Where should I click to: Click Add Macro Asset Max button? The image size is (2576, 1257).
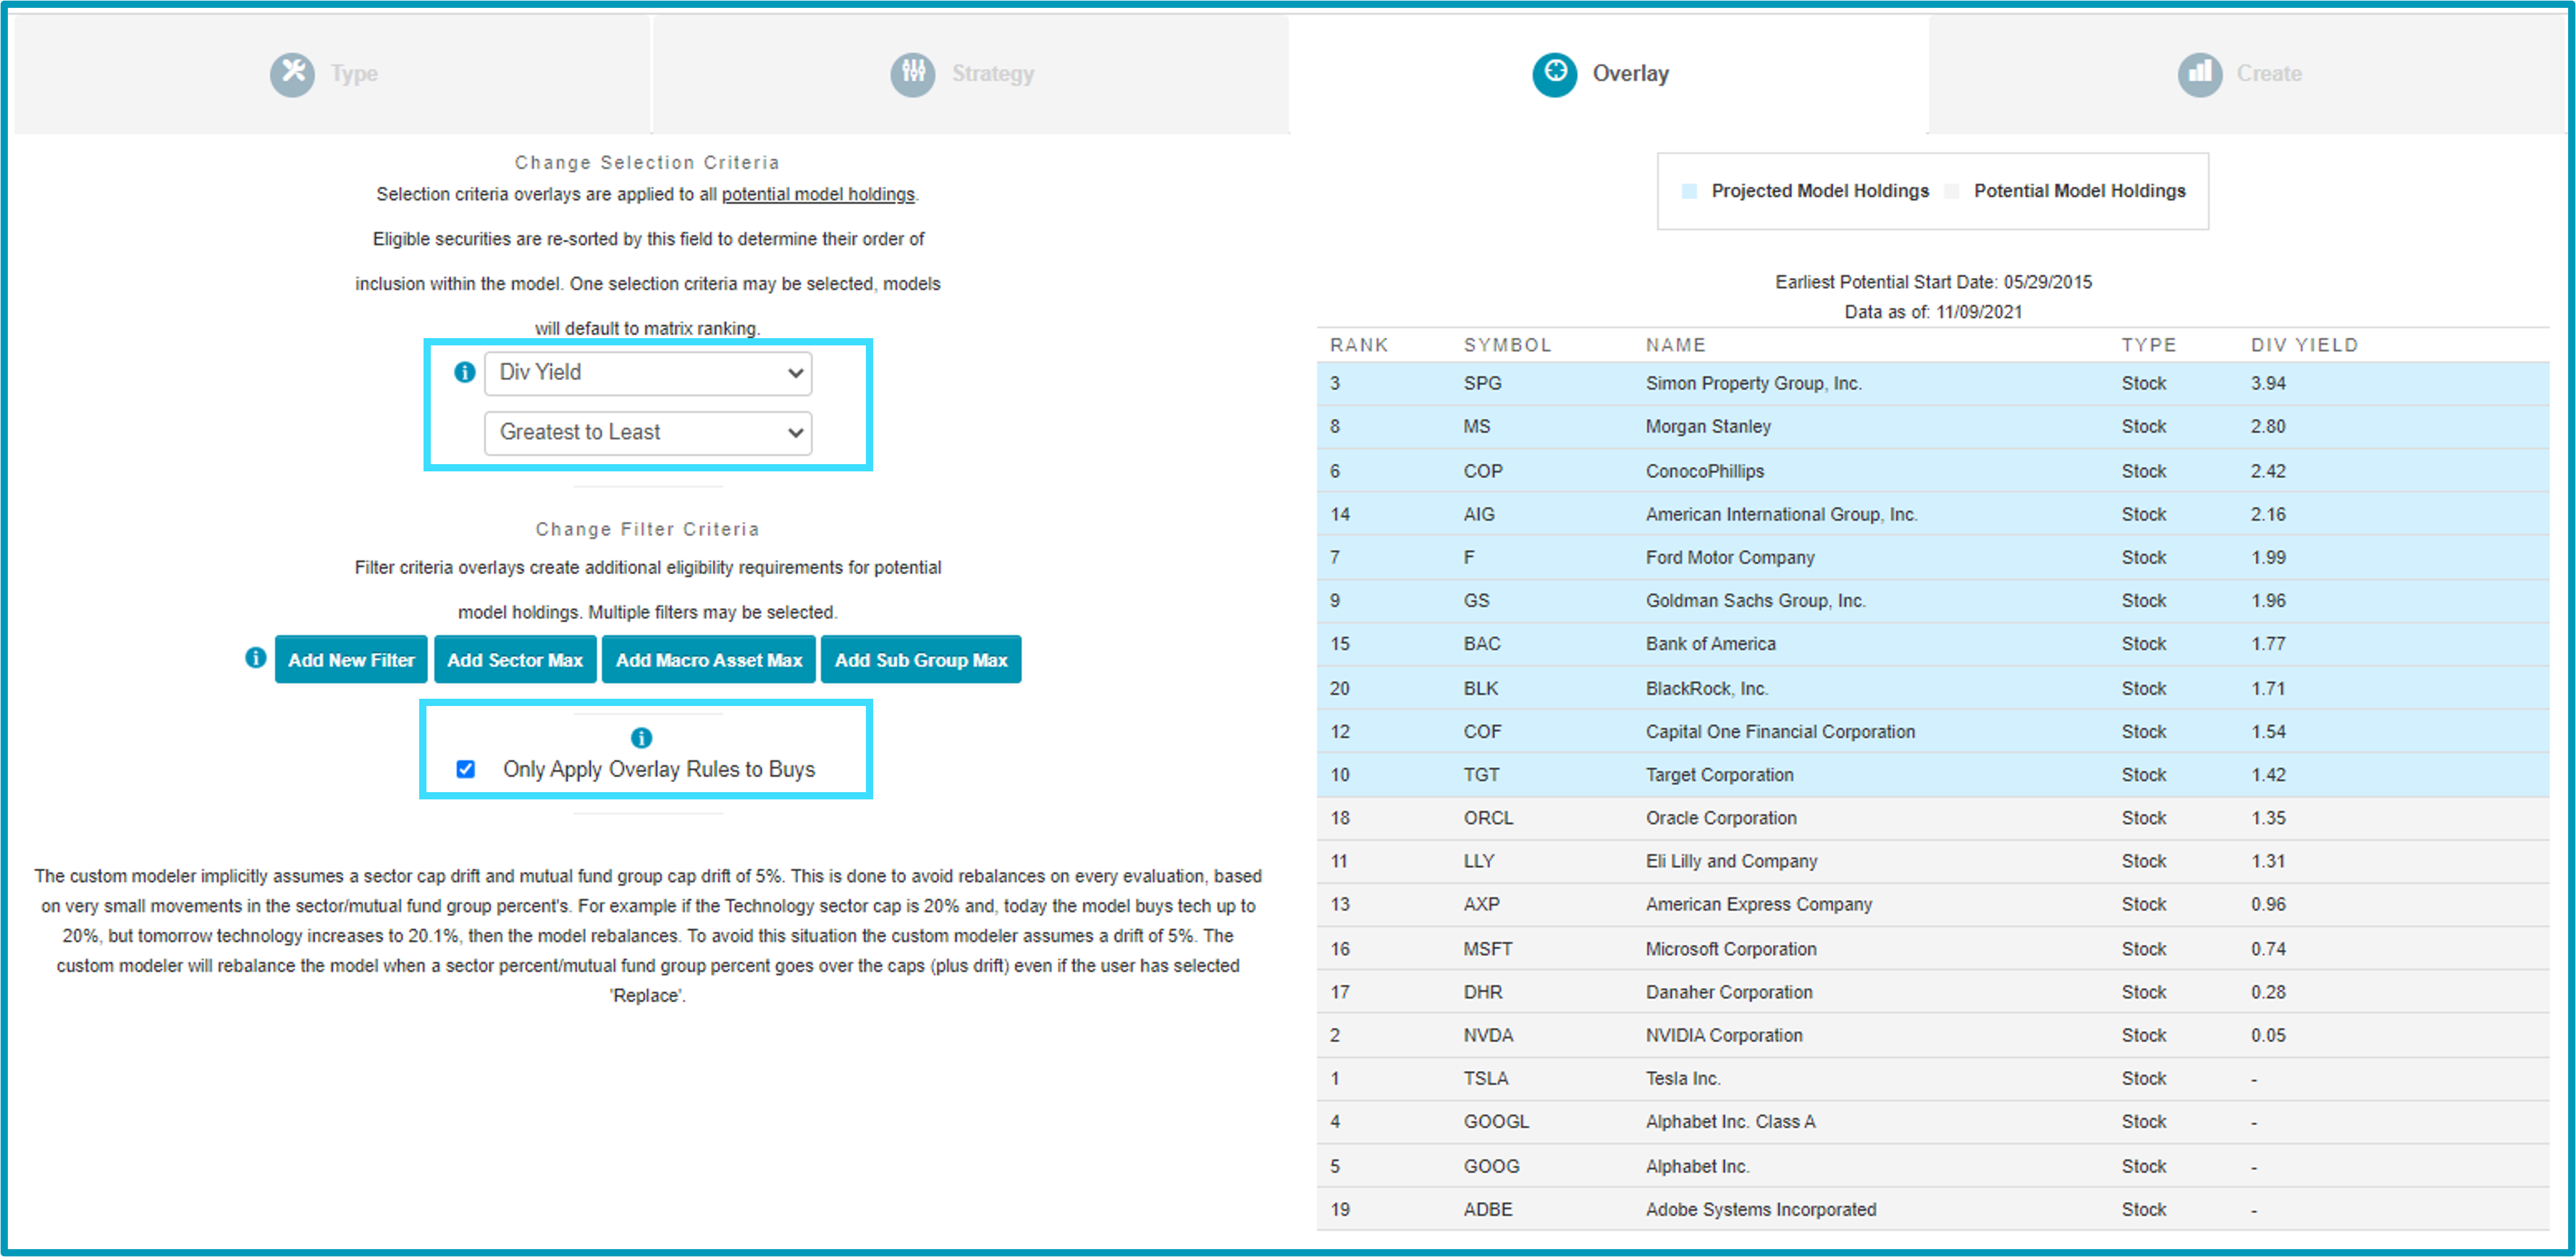709,660
